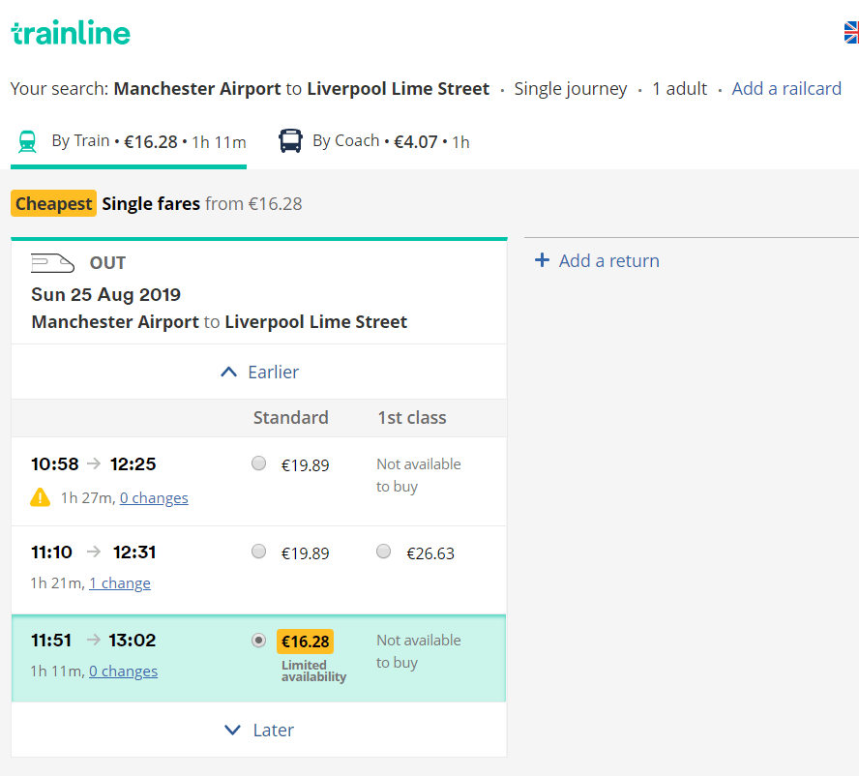Screen dimensions: 859x776
Task: Click the outbound train icon next to OUT
Action: 52,263
